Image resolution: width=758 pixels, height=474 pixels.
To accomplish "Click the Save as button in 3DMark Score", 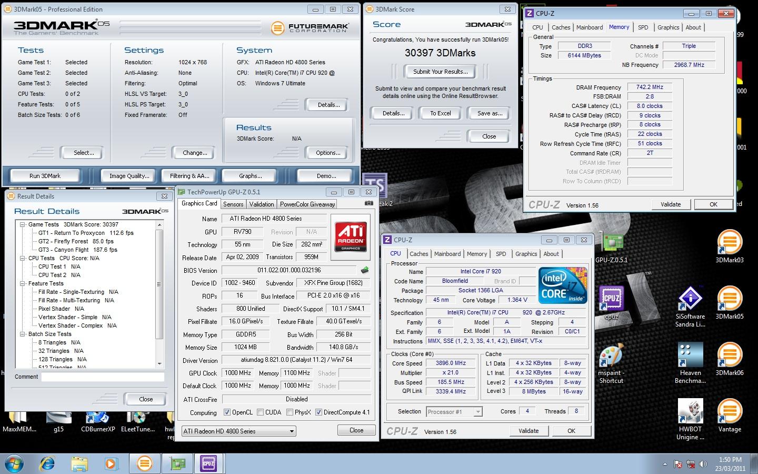I will 490,113.
